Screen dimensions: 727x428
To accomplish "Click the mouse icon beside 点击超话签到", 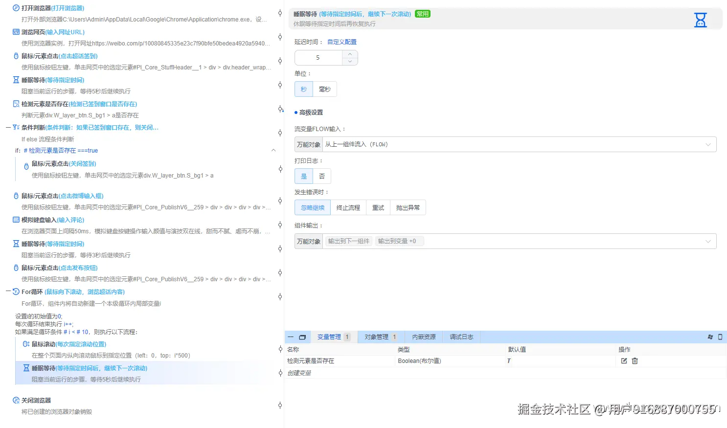I will tap(16, 56).
